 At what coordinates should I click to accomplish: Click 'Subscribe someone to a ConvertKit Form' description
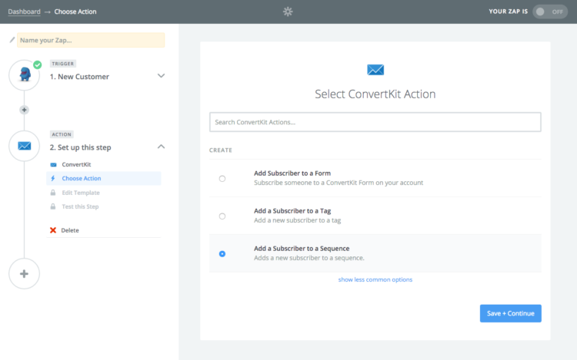point(339,183)
